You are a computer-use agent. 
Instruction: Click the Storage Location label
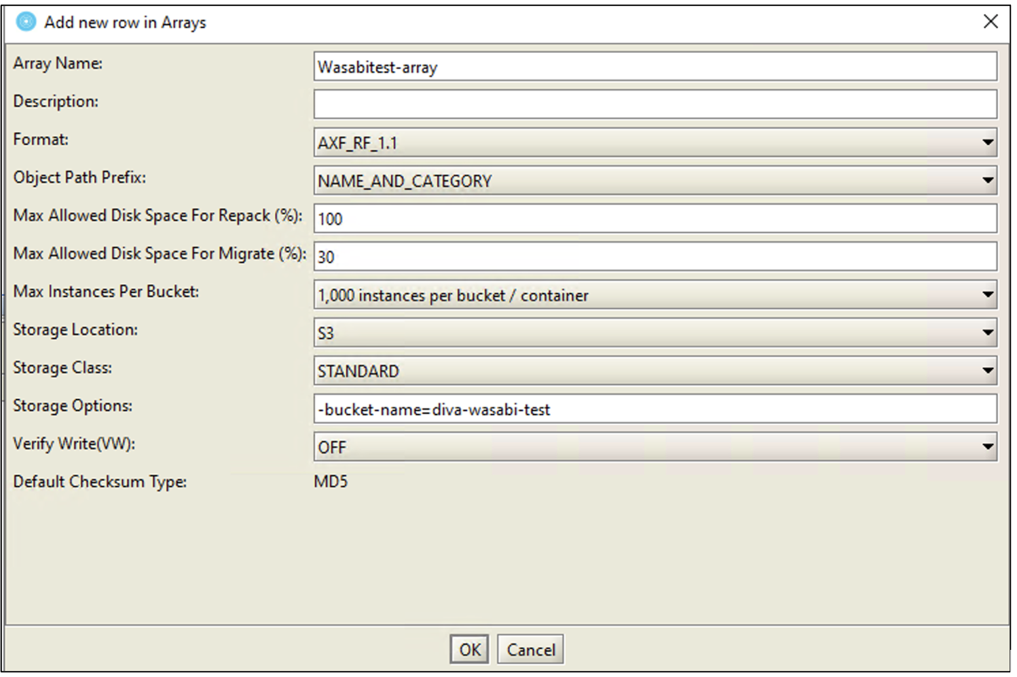75,329
